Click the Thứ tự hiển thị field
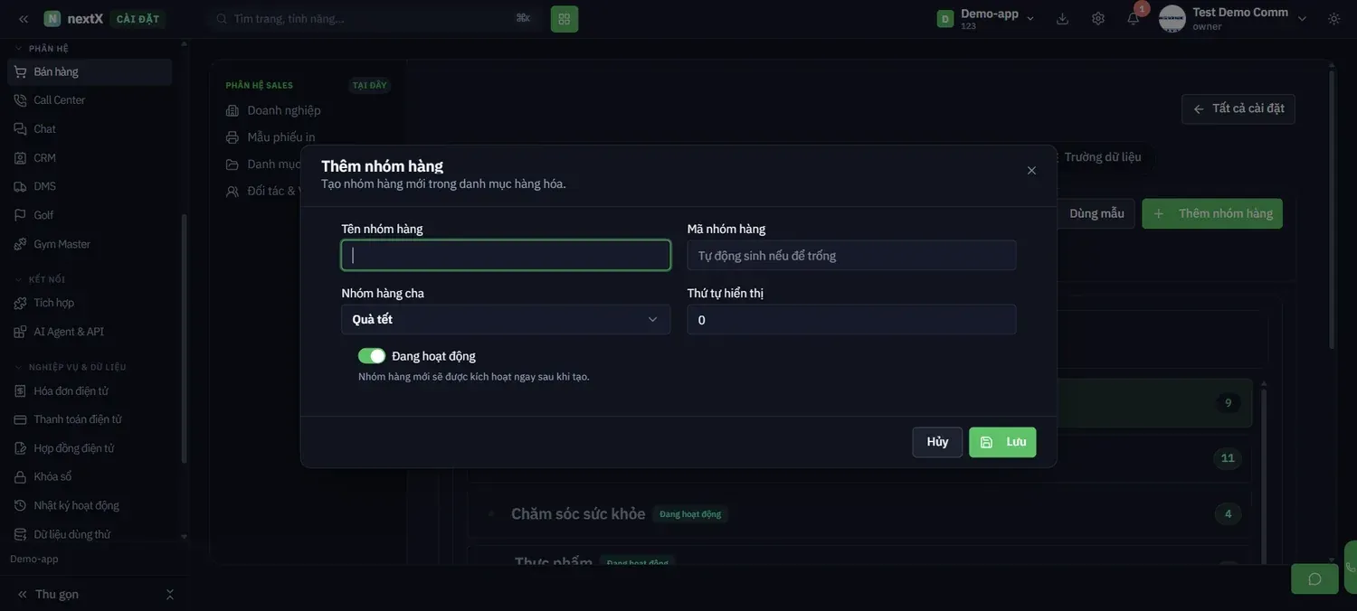 [x=851, y=319]
